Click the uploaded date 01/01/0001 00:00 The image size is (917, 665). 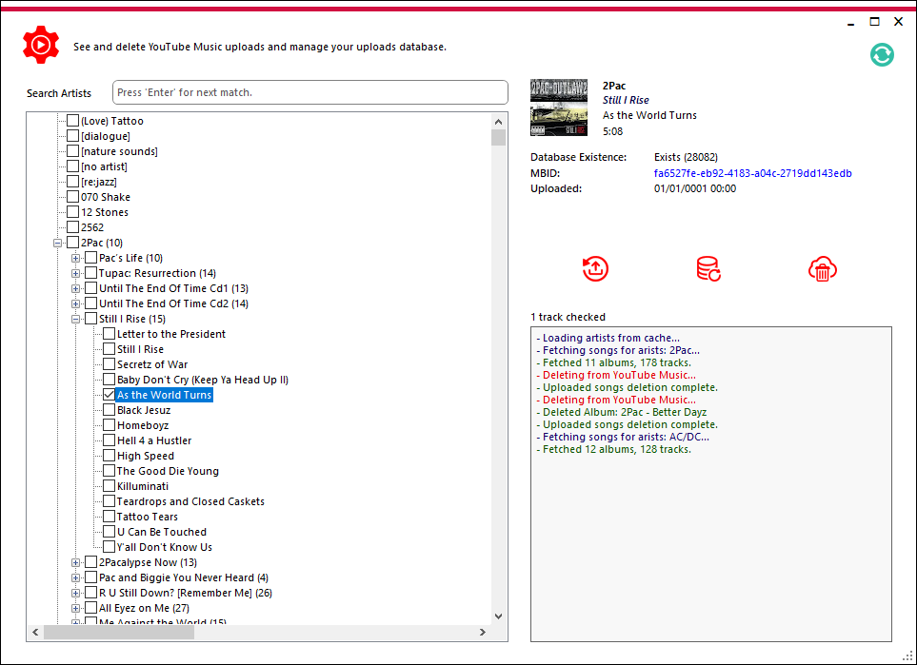coord(695,188)
